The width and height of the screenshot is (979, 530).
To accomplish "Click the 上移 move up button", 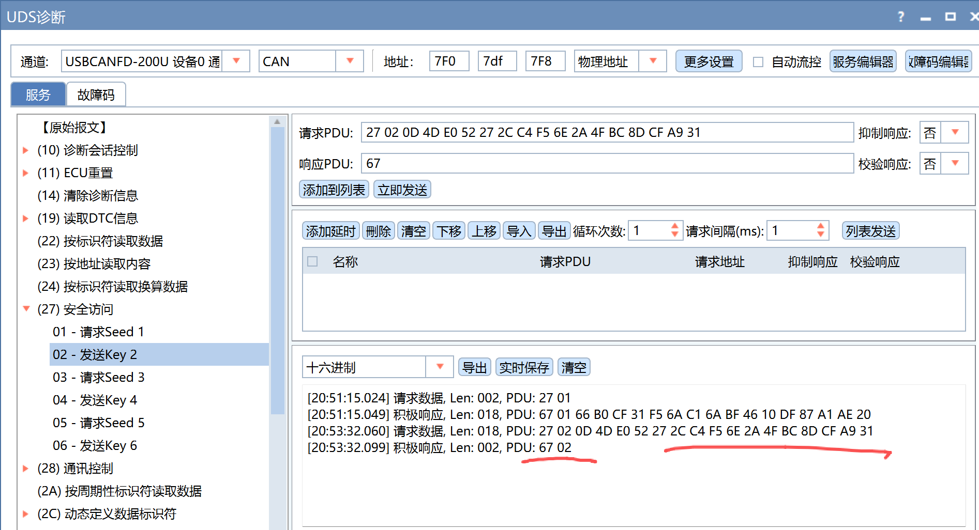I will pos(484,231).
